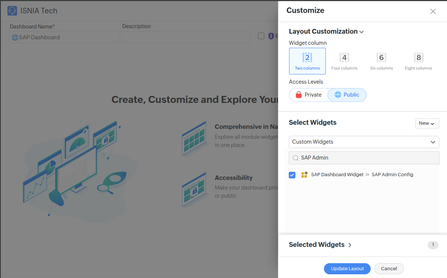Click the Cancel button

[389, 269]
